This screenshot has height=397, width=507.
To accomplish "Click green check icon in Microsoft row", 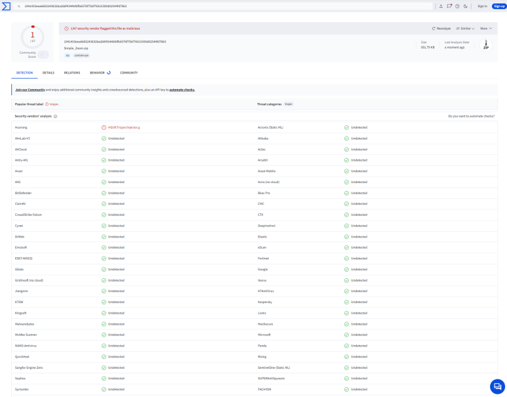I will (x=346, y=335).
